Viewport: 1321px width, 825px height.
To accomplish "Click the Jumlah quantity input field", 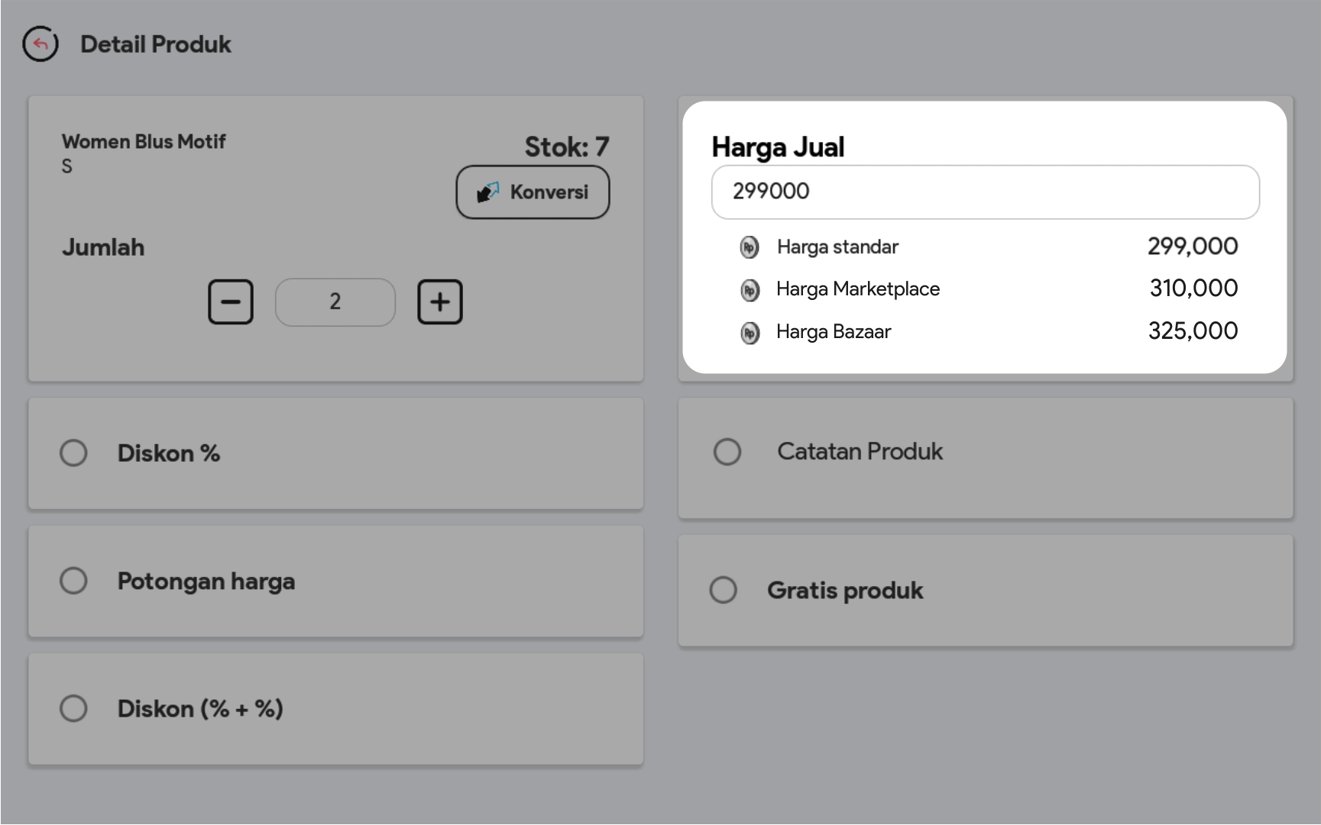I will point(335,302).
